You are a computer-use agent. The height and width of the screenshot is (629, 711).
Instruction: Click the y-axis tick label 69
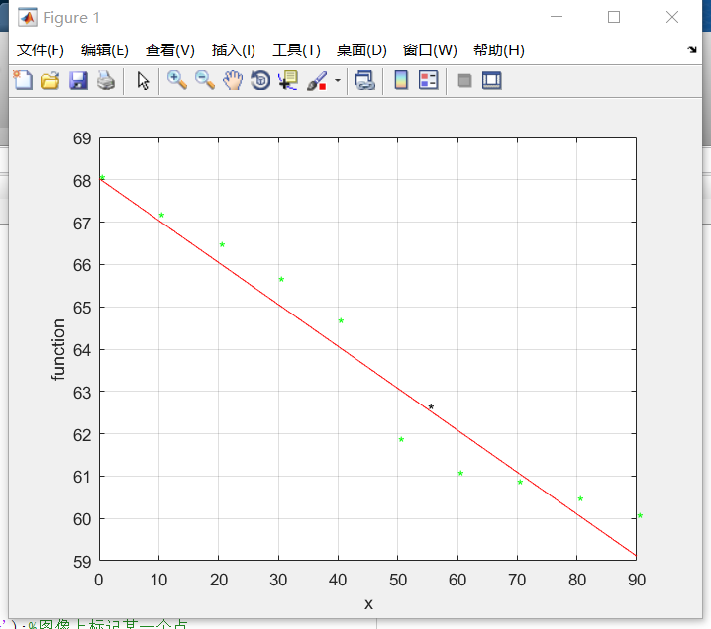pos(82,138)
